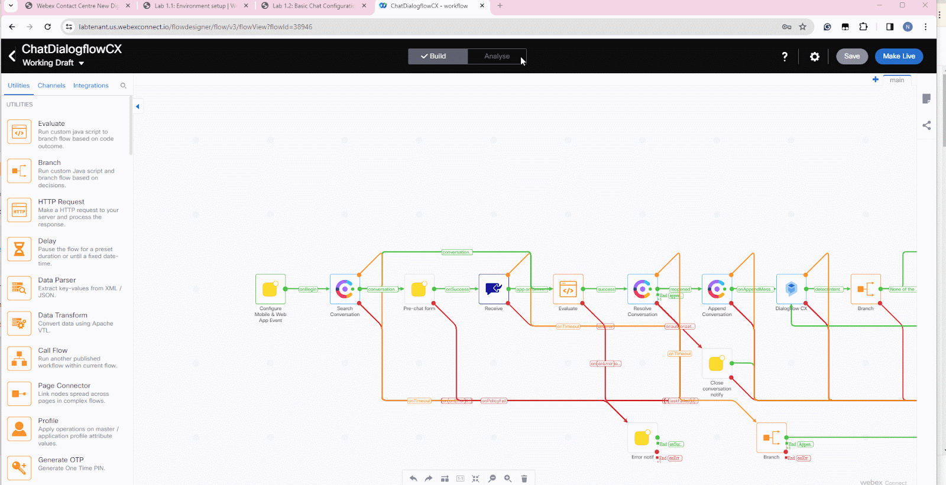Bookmark this page with star
Viewport: 946px width, 485px height.
pyautogui.click(x=803, y=27)
